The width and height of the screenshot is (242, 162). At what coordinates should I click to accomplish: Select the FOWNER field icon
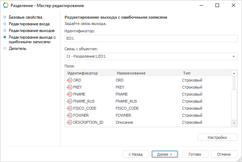69,115
